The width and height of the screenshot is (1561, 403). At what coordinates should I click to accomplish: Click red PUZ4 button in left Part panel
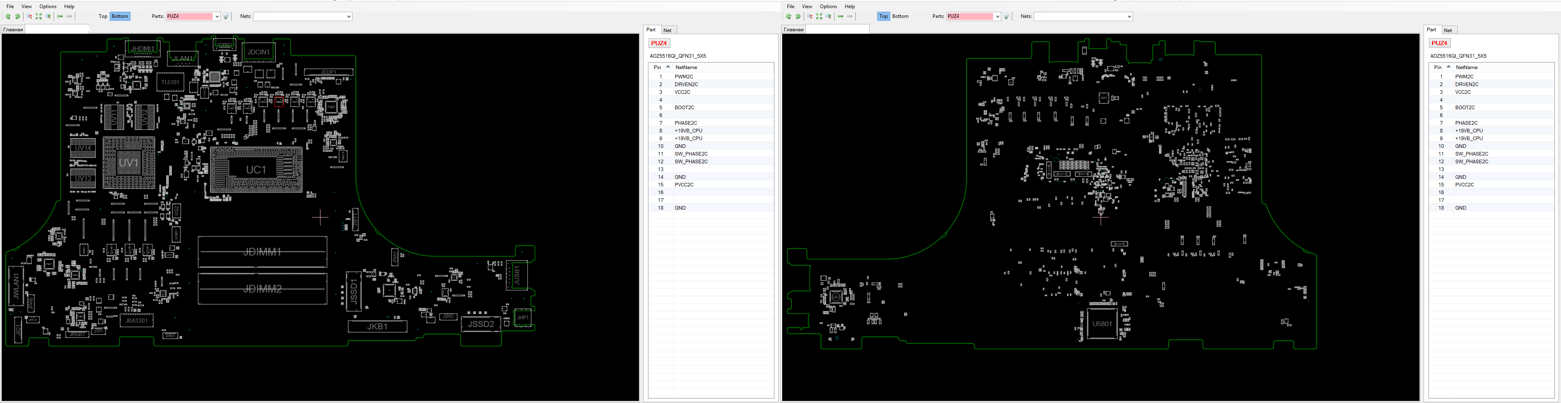[659, 43]
